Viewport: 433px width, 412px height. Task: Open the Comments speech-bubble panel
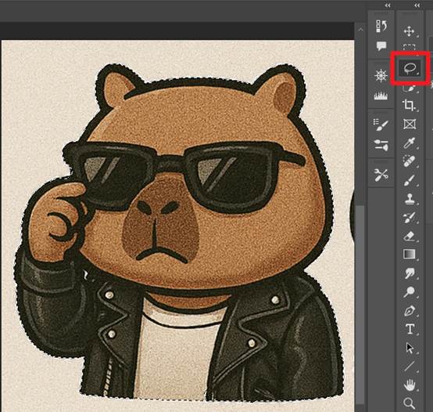(x=381, y=46)
